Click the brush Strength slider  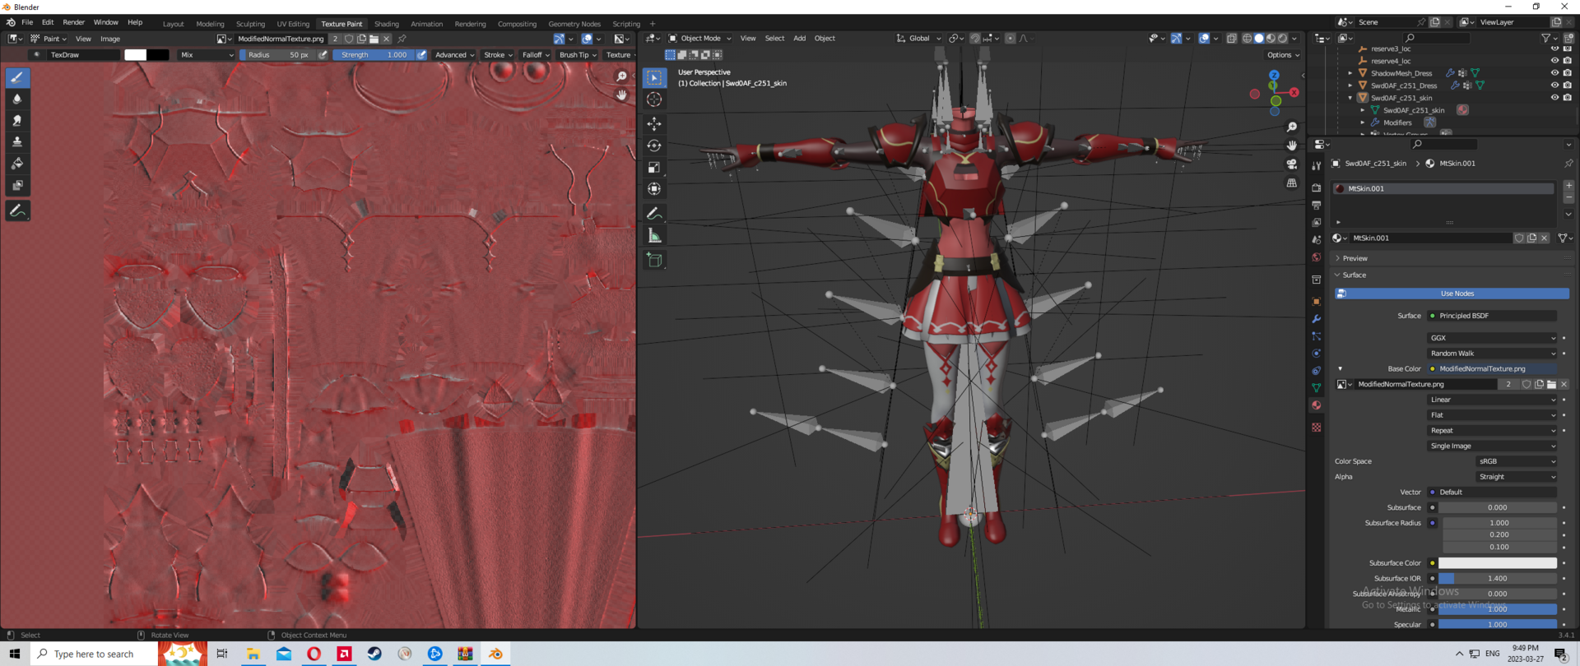pyautogui.click(x=373, y=55)
